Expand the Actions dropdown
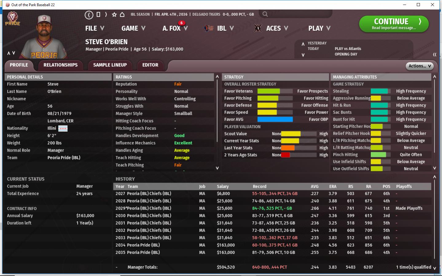Screen dimensions: 442x276 (x=420, y=66)
